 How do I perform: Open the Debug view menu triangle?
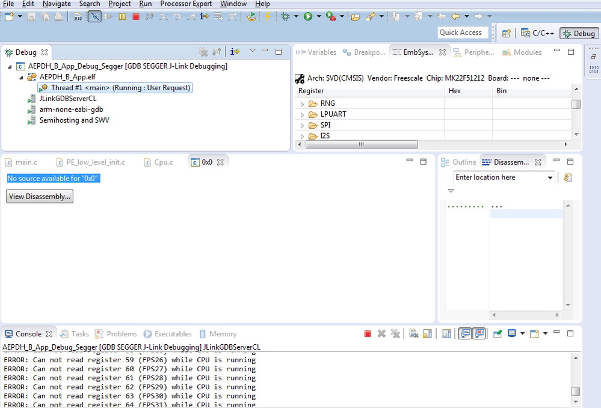pyautogui.click(x=253, y=51)
